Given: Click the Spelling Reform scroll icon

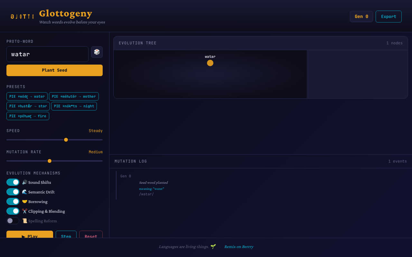Looking at the screenshot, I should [x=25, y=221].
